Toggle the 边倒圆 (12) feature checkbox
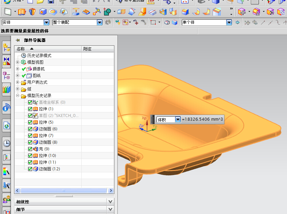The width and height of the screenshot is (287, 214). pos(30,169)
